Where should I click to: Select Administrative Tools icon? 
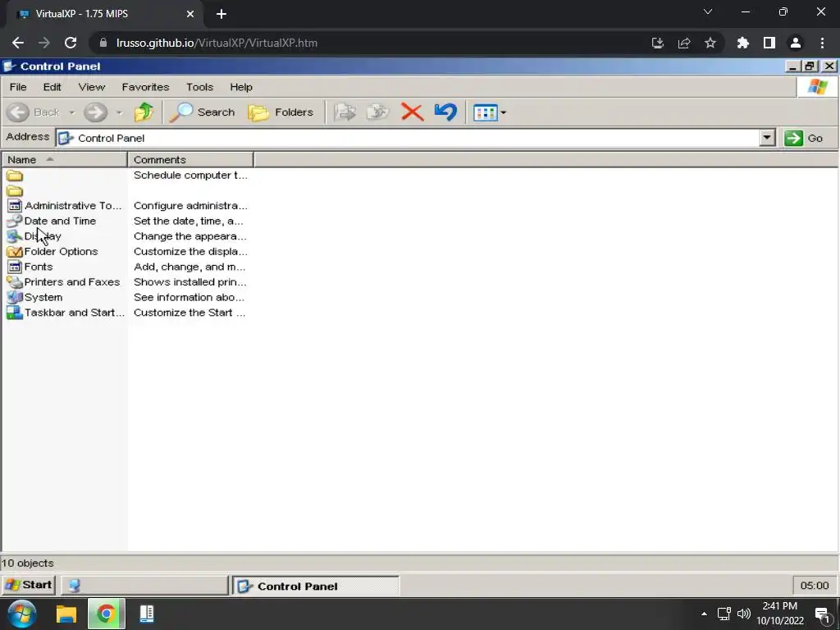click(x=15, y=206)
